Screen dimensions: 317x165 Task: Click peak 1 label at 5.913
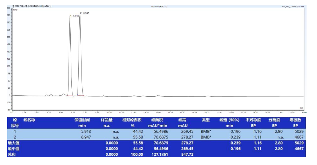pos(75,16)
